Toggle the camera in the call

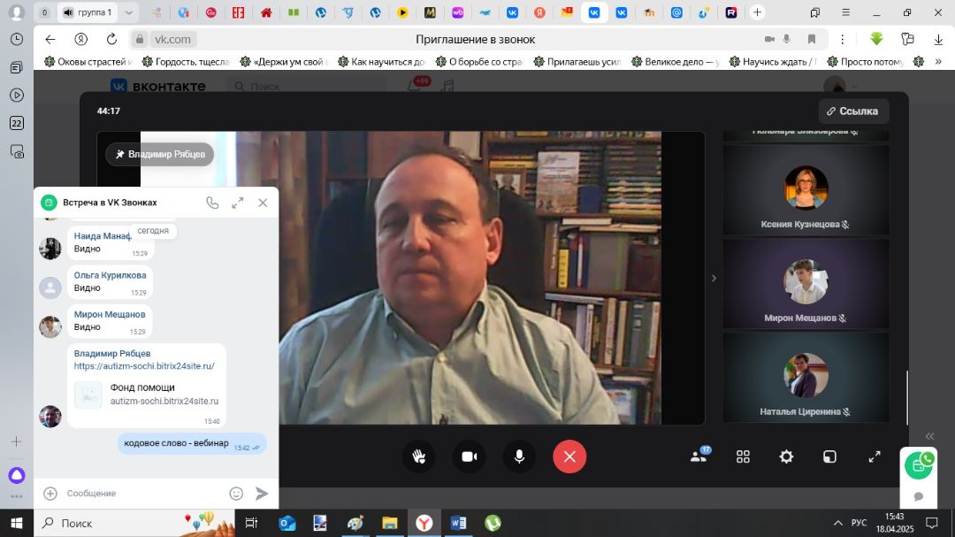coord(469,456)
